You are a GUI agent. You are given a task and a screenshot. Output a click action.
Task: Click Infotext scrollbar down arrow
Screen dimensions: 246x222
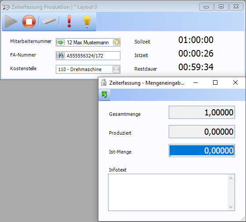pos(231,207)
